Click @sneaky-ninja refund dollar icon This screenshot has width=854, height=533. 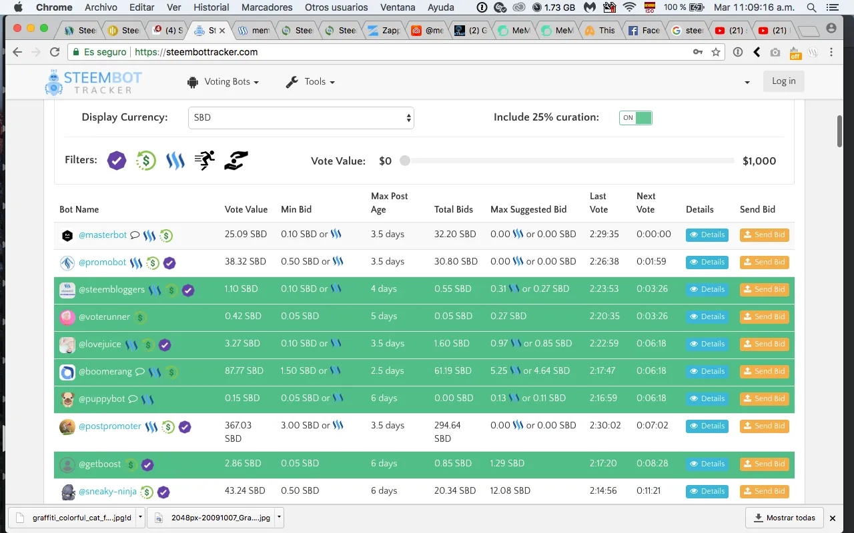(147, 492)
